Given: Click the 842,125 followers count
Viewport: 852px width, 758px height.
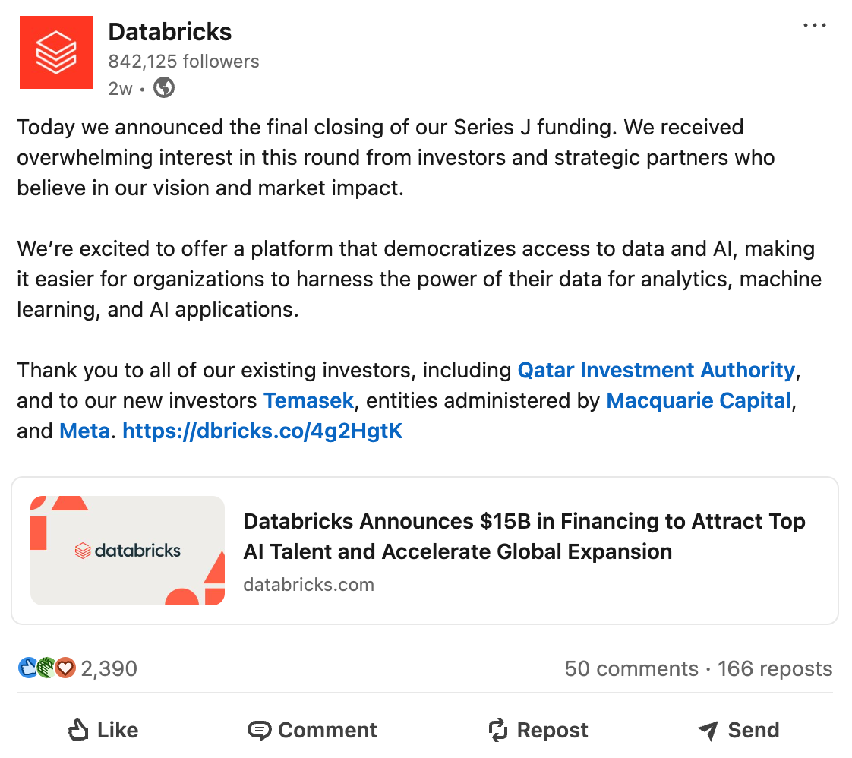Looking at the screenshot, I should 184,61.
